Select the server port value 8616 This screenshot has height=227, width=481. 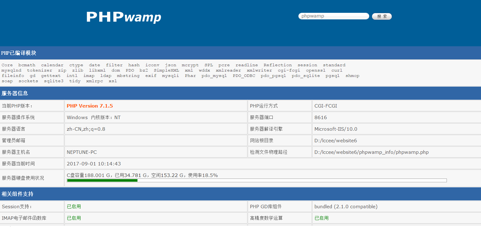coord(321,118)
